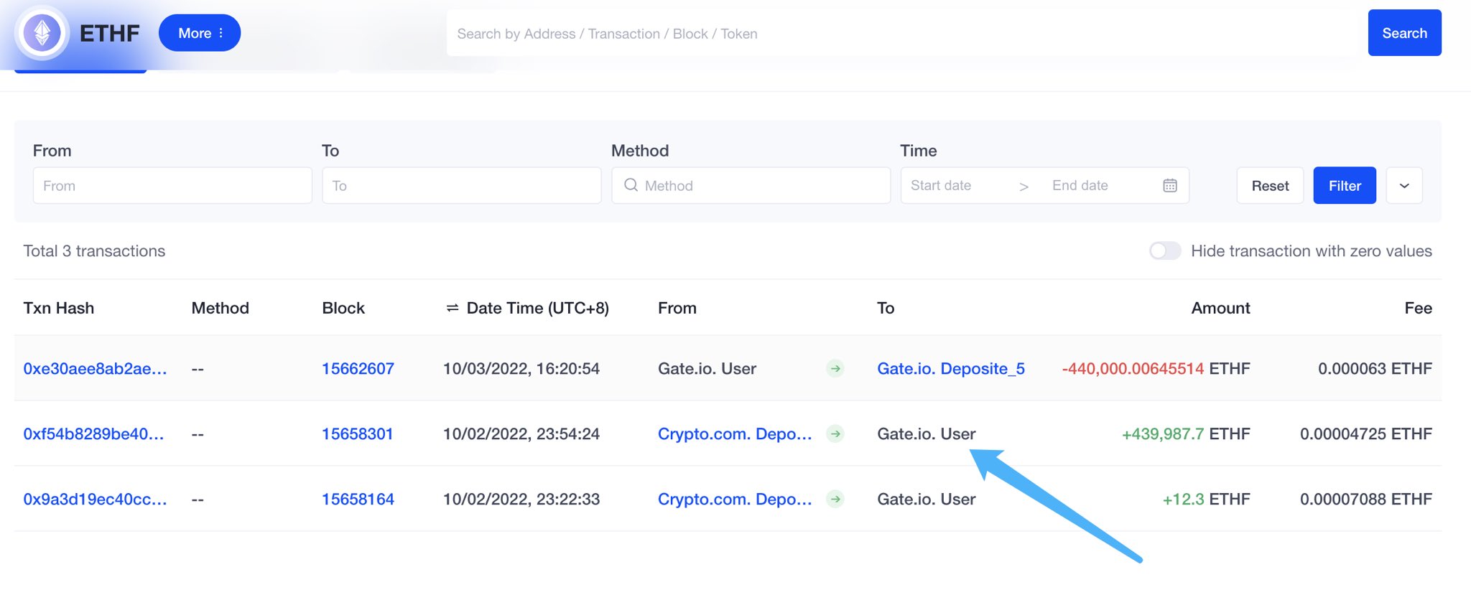Set the Start date field
This screenshot has height=605, width=1471.
941,186
